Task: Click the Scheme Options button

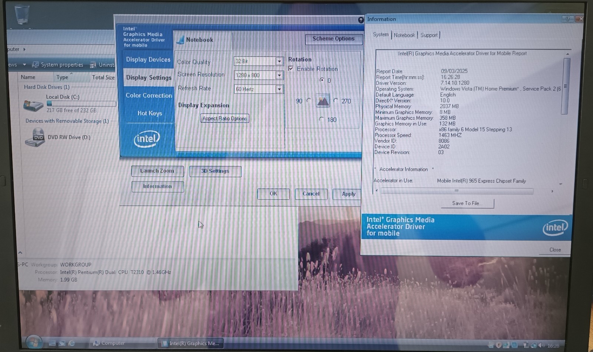Action: point(334,38)
